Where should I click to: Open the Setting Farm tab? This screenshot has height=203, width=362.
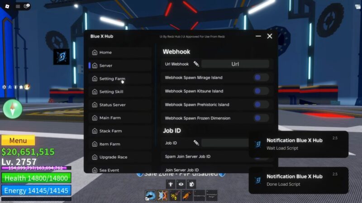120,78
